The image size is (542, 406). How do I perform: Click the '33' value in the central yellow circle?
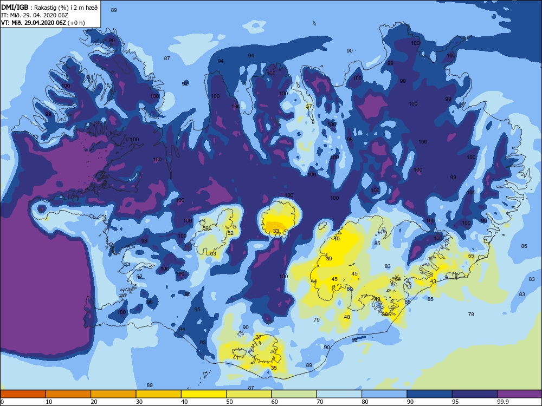pyautogui.click(x=276, y=231)
